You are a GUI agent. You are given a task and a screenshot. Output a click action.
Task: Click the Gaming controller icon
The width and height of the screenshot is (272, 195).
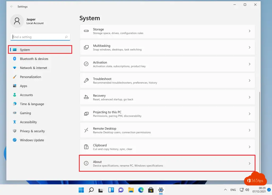click(x=15, y=113)
